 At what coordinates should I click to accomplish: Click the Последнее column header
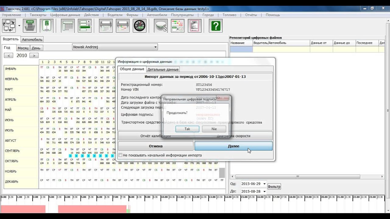click(x=367, y=43)
